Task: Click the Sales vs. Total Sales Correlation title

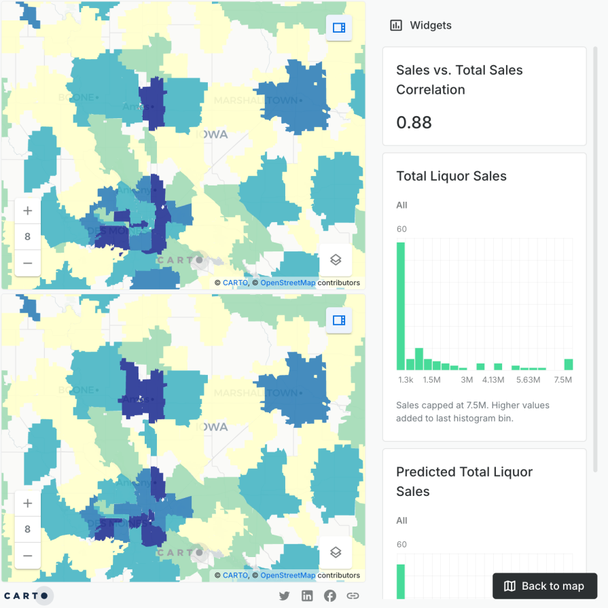Action: [459, 80]
